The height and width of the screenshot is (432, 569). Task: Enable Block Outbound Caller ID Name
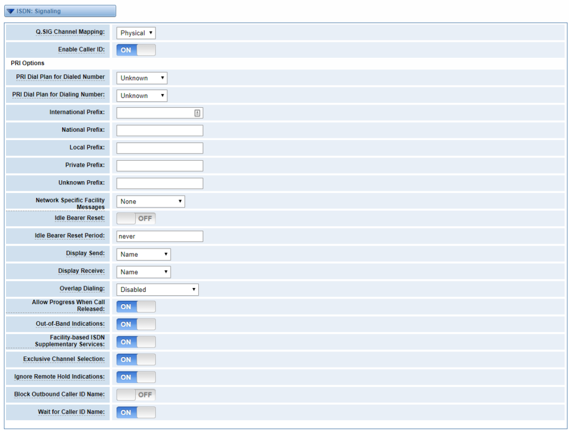[136, 395]
